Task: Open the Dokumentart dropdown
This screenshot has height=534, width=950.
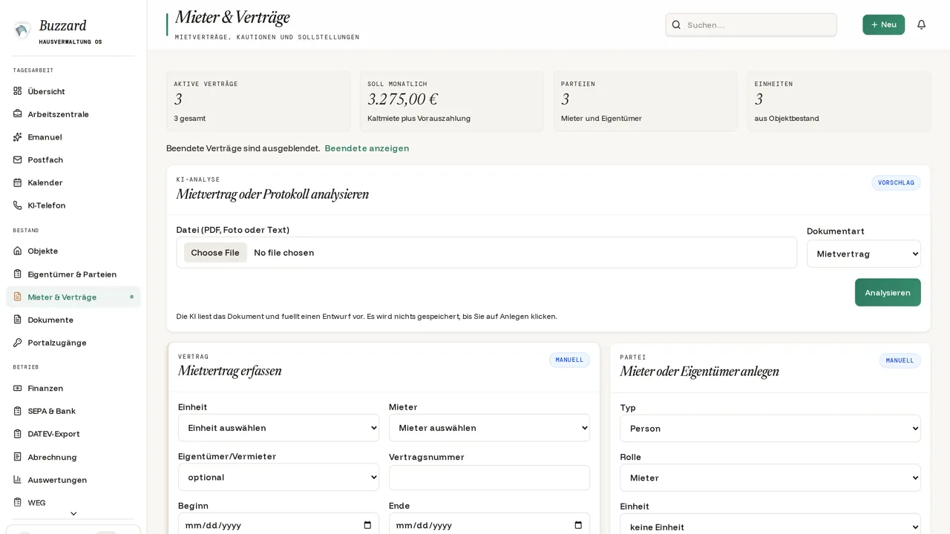Action: click(x=863, y=254)
